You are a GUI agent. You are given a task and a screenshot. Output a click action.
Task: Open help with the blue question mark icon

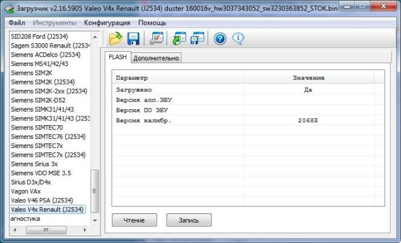[220, 39]
